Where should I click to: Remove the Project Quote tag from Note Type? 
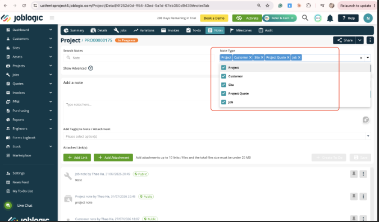pyautogui.click(x=288, y=57)
